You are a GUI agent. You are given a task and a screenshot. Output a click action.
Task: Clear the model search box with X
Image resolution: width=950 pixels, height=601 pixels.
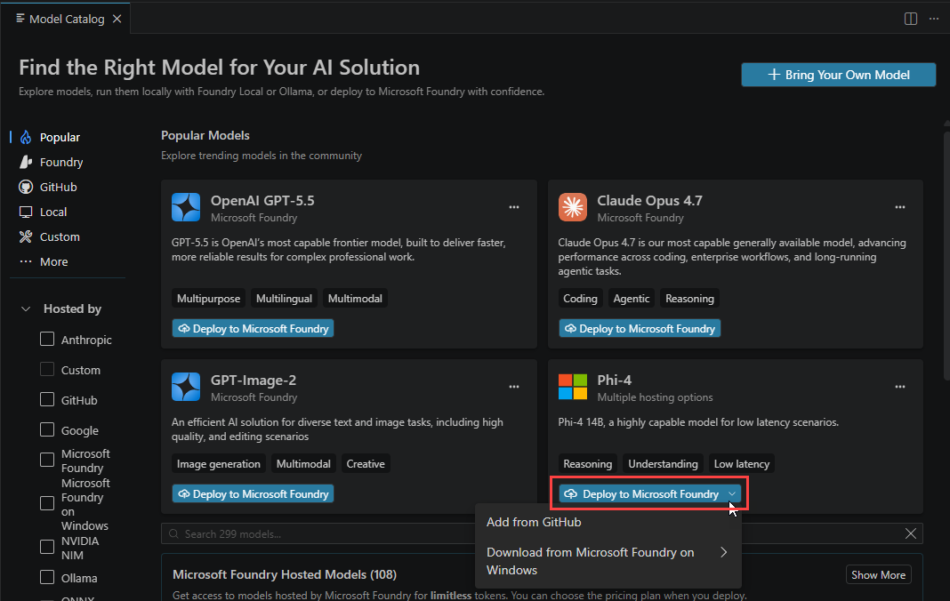pos(910,533)
